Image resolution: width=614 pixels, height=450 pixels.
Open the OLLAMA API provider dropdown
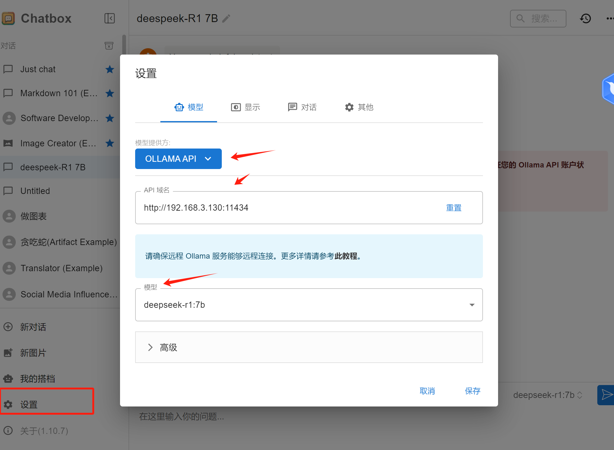(x=178, y=159)
